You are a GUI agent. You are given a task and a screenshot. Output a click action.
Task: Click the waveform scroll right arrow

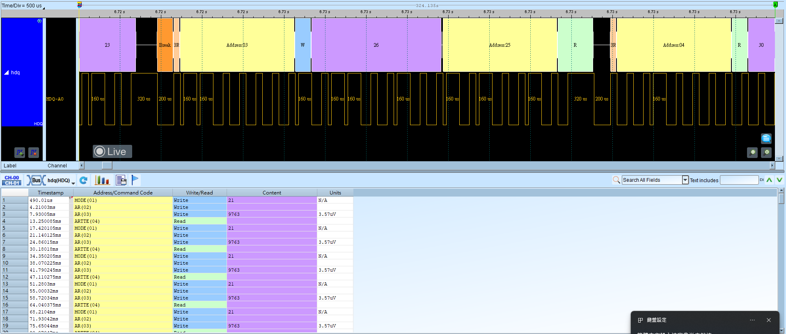[x=772, y=165]
